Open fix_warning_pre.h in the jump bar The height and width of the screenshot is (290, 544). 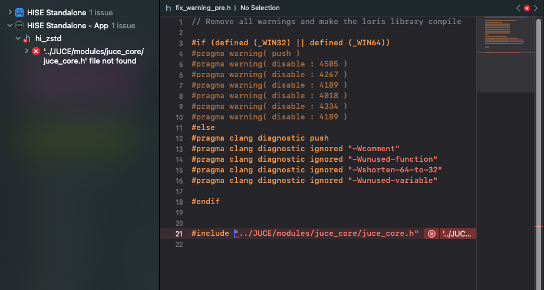[x=203, y=8]
